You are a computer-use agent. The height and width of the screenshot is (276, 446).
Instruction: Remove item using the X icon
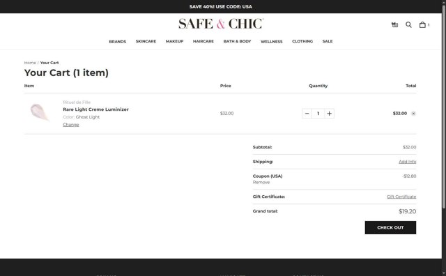tap(413, 114)
